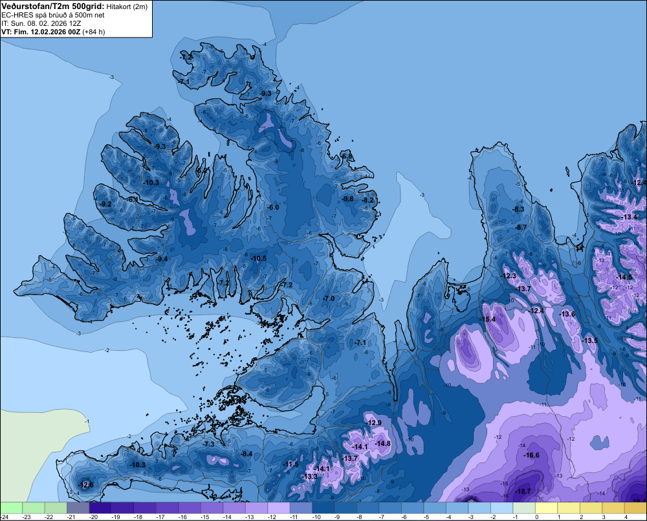This screenshot has width=647, height=521.
Task: Click the -6.8 temperature value on the map
Action: point(347,156)
